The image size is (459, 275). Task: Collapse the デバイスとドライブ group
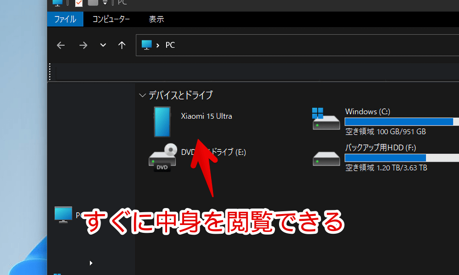pyautogui.click(x=142, y=95)
